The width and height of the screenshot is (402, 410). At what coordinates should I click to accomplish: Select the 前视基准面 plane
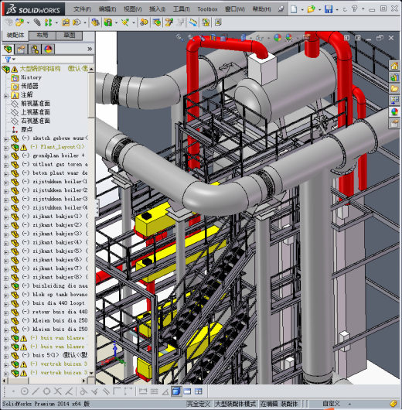click(36, 104)
